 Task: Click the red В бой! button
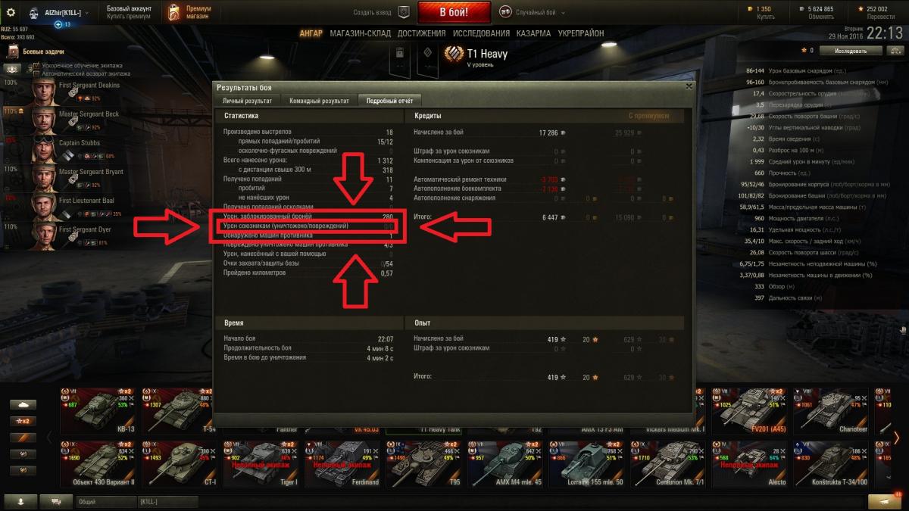(454, 12)
